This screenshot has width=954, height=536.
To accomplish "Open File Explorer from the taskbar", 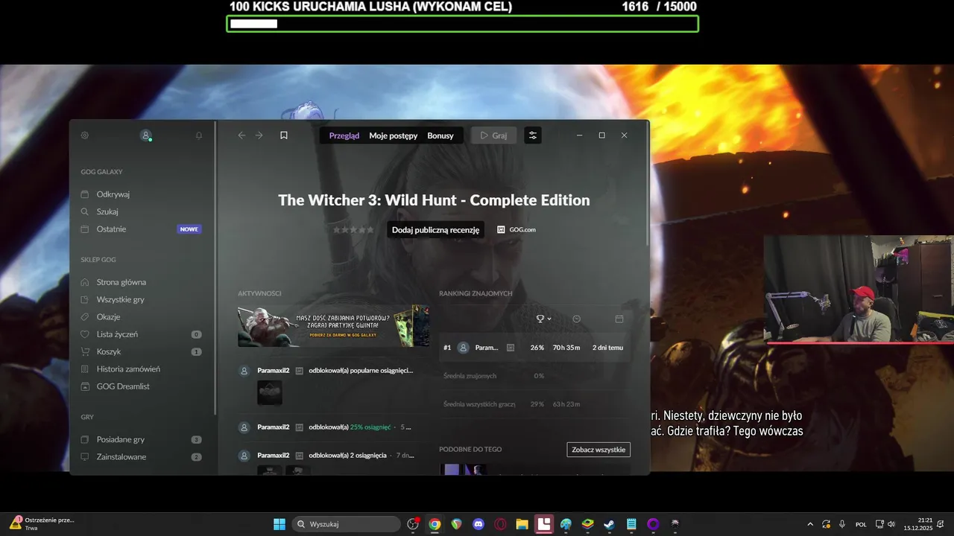I will 522,524.
